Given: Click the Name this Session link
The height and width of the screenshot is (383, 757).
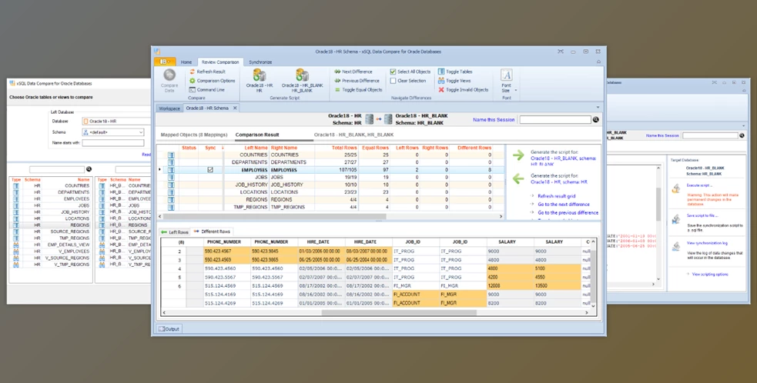Looking at the screenshot, I should point(494,120).
